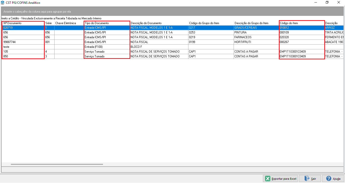Click the app icon in the title bar
The height and width of the screenshot is (183, 345).
pyautogui.click(x=3, y=3)
